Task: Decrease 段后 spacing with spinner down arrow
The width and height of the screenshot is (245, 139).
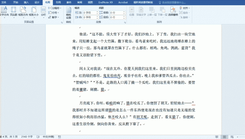Action: pos(124,18)
